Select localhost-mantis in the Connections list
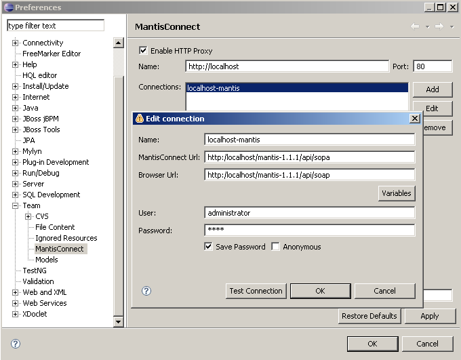Screen dimensions: 461x360 click(214, 88)
